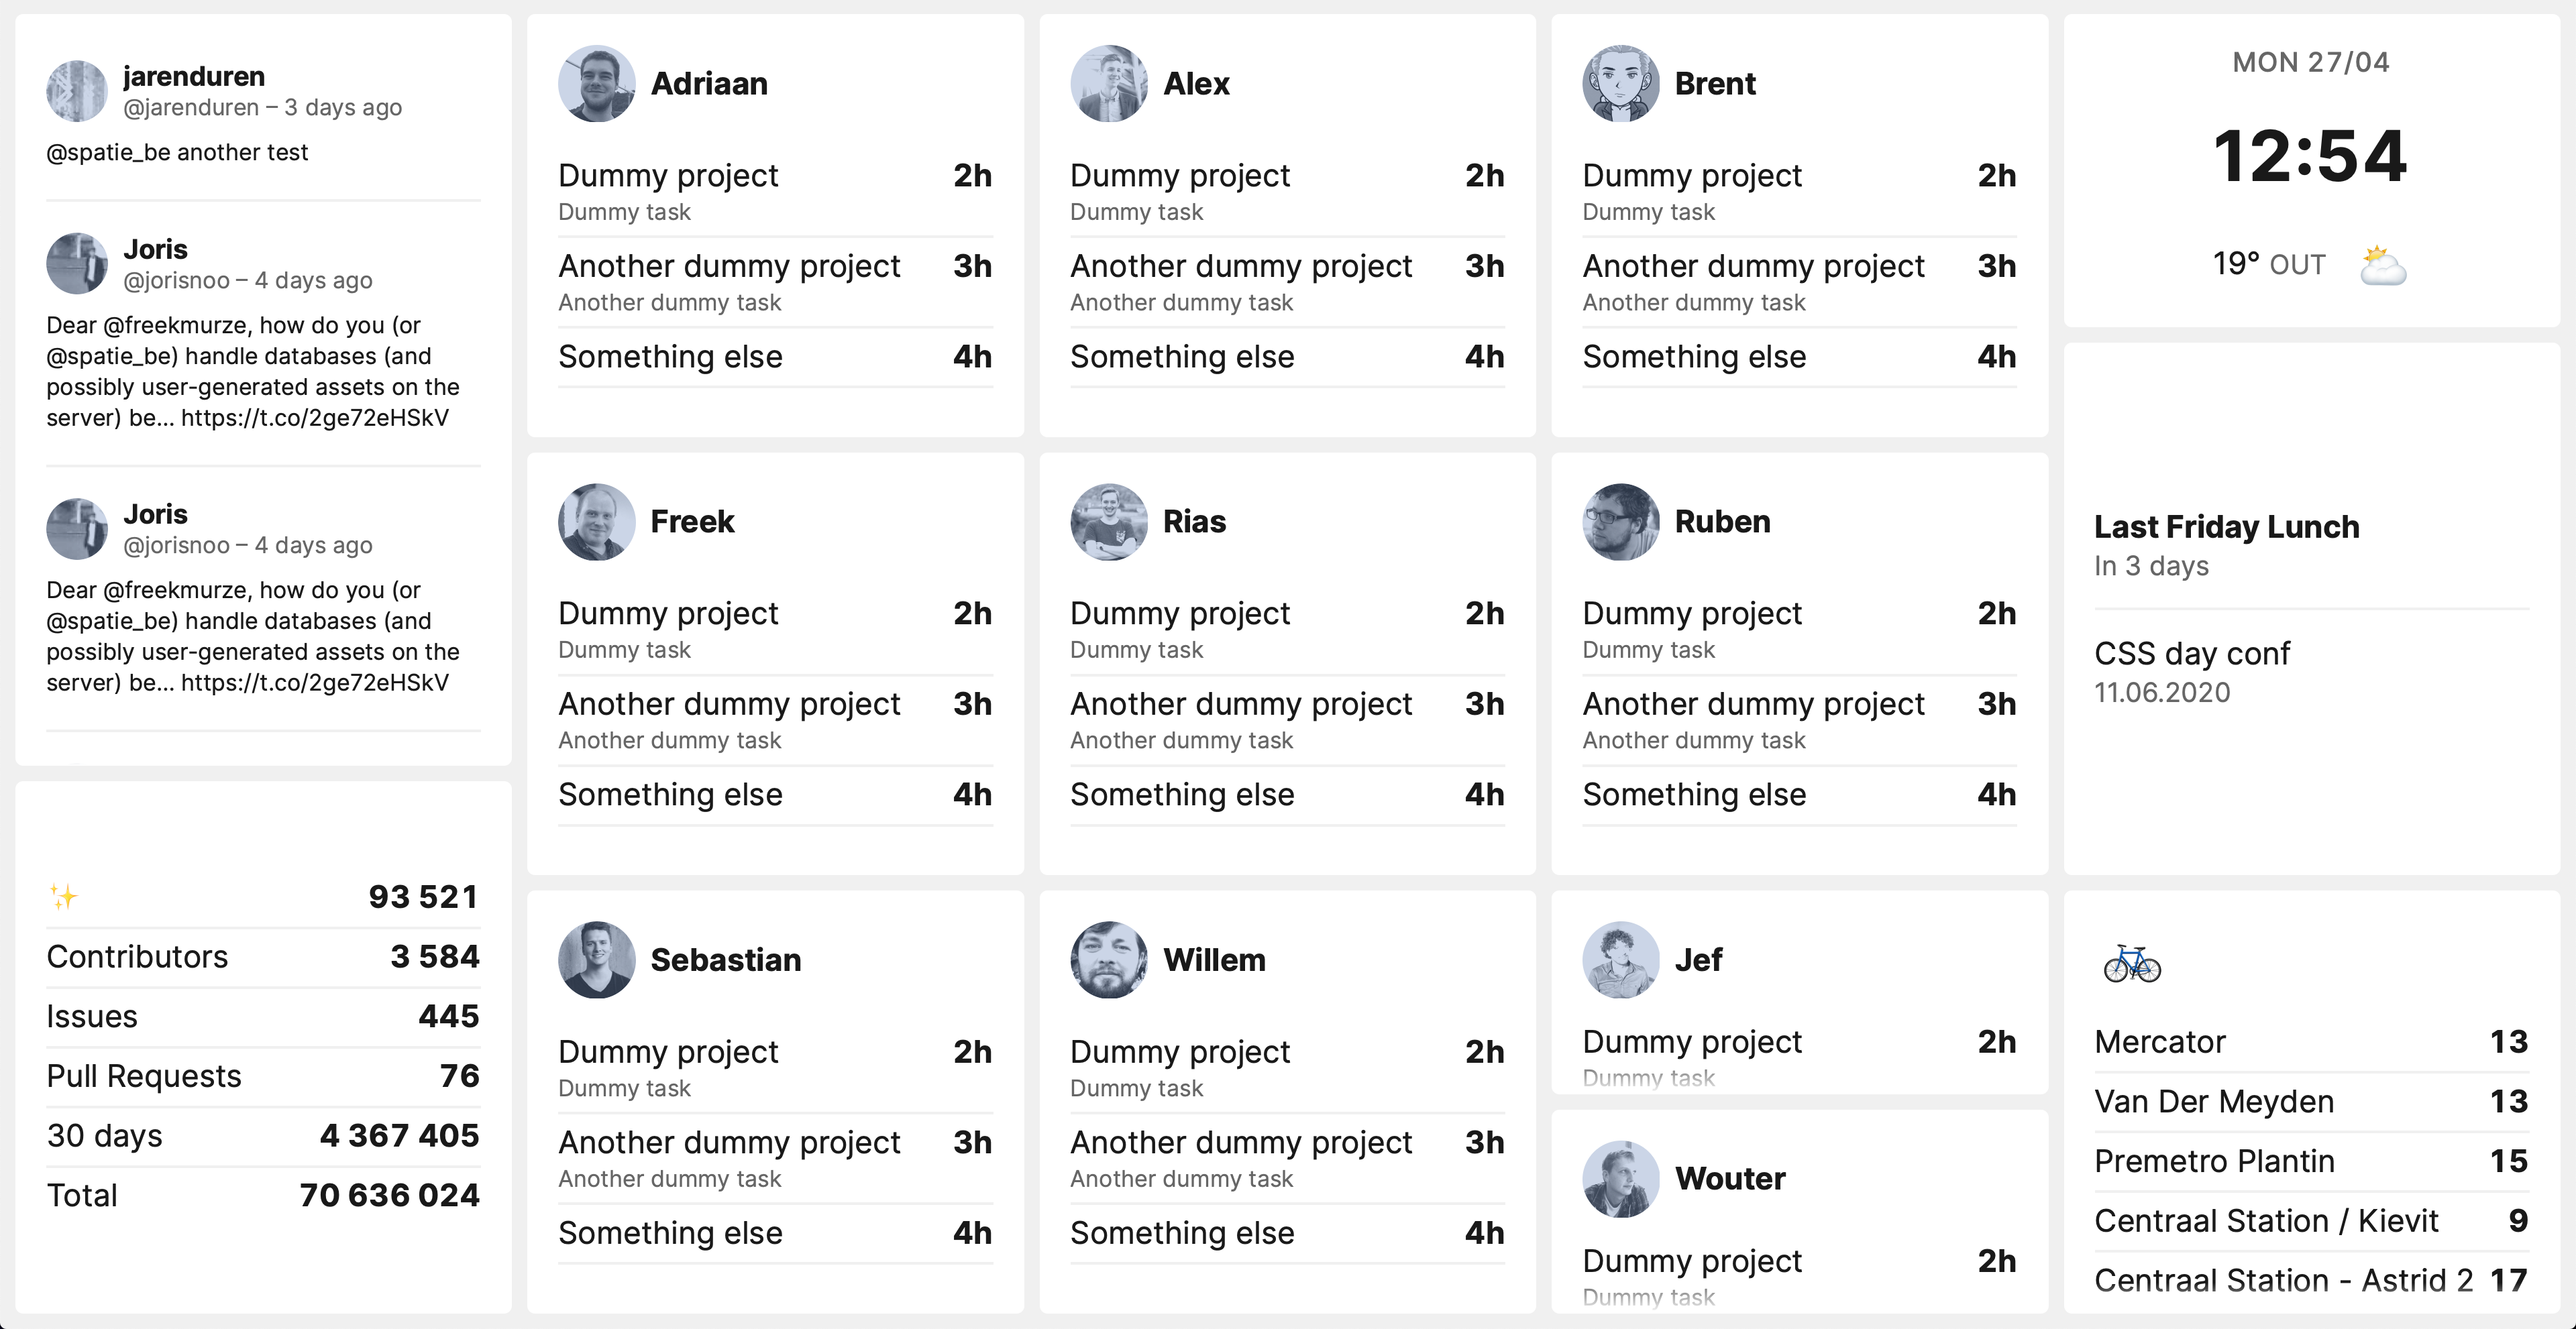Open the @jarenduren handle link
The height and width of the screenshot is (1329, 2576).
coord(191,108)
